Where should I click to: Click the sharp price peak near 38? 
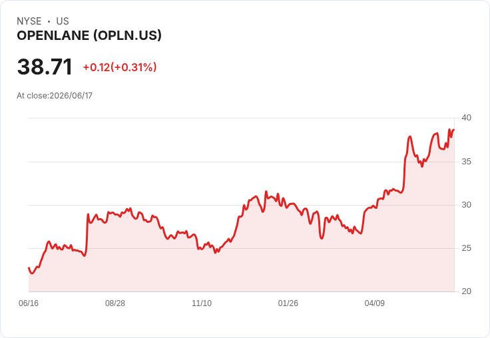pyautogui.click(x=409, y=136)
